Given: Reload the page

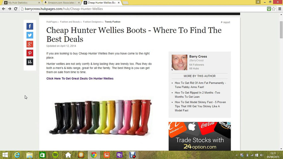Looking at the screenshot, I should pyautogui.click(x=16, y=9).
